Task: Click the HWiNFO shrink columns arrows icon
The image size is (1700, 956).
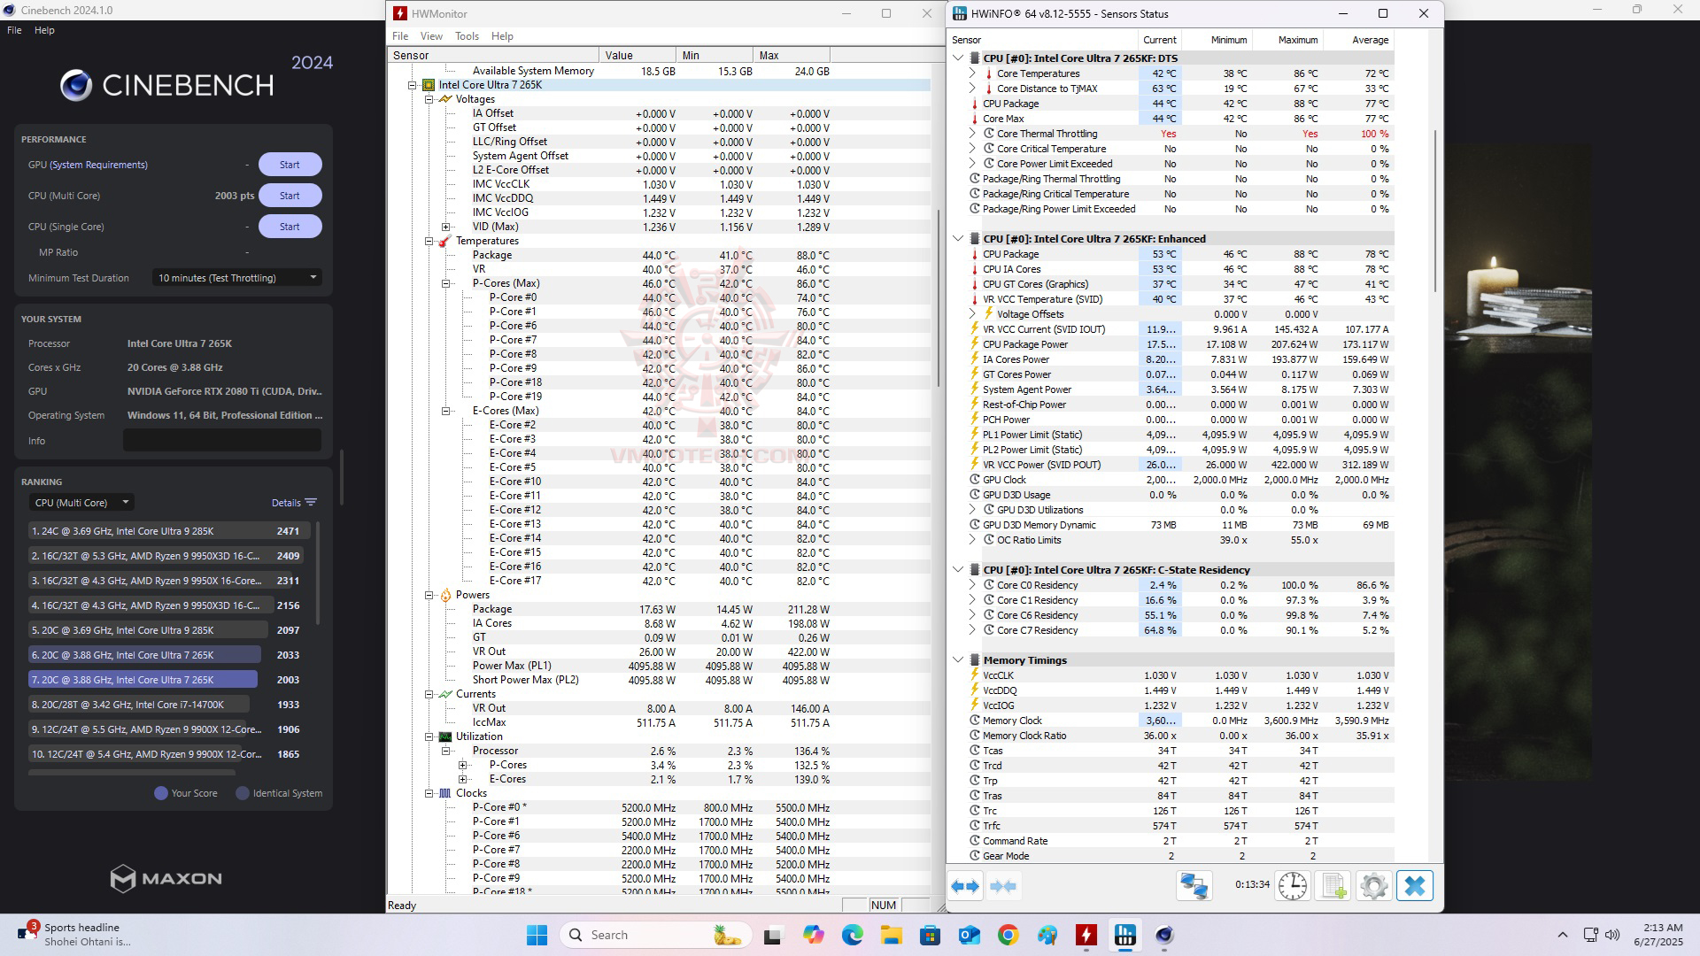Action: point(1003,886)
